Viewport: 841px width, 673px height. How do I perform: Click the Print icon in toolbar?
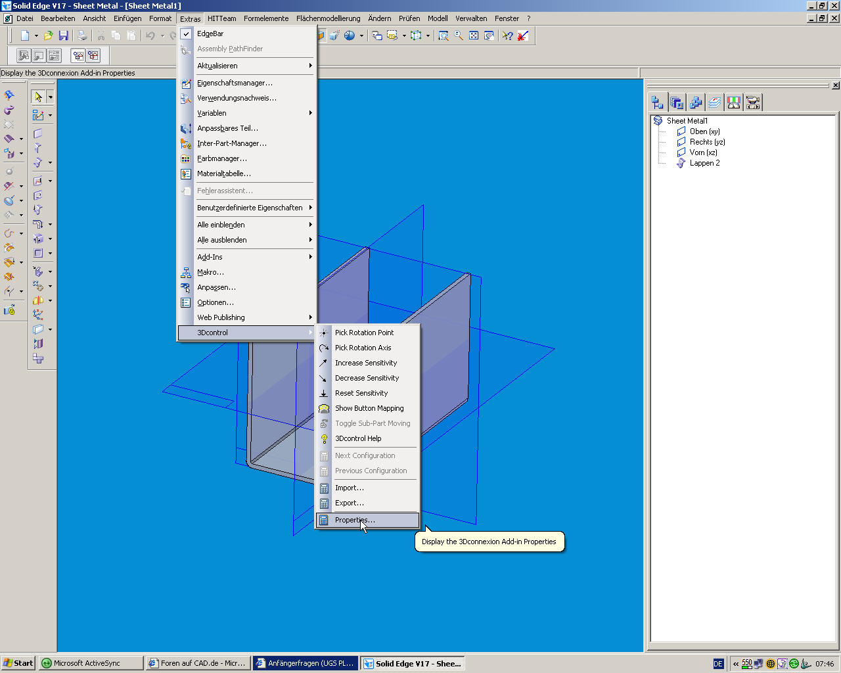(x=82, y=35)
